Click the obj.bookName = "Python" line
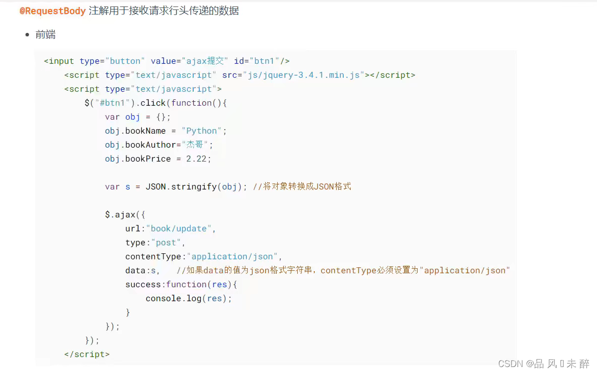This screenshot has height=373, width=597. (166, 131)
